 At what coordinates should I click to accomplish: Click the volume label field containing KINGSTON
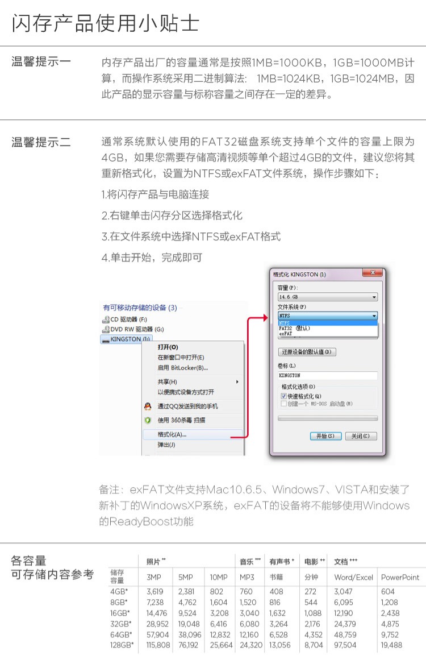(328, 375)
